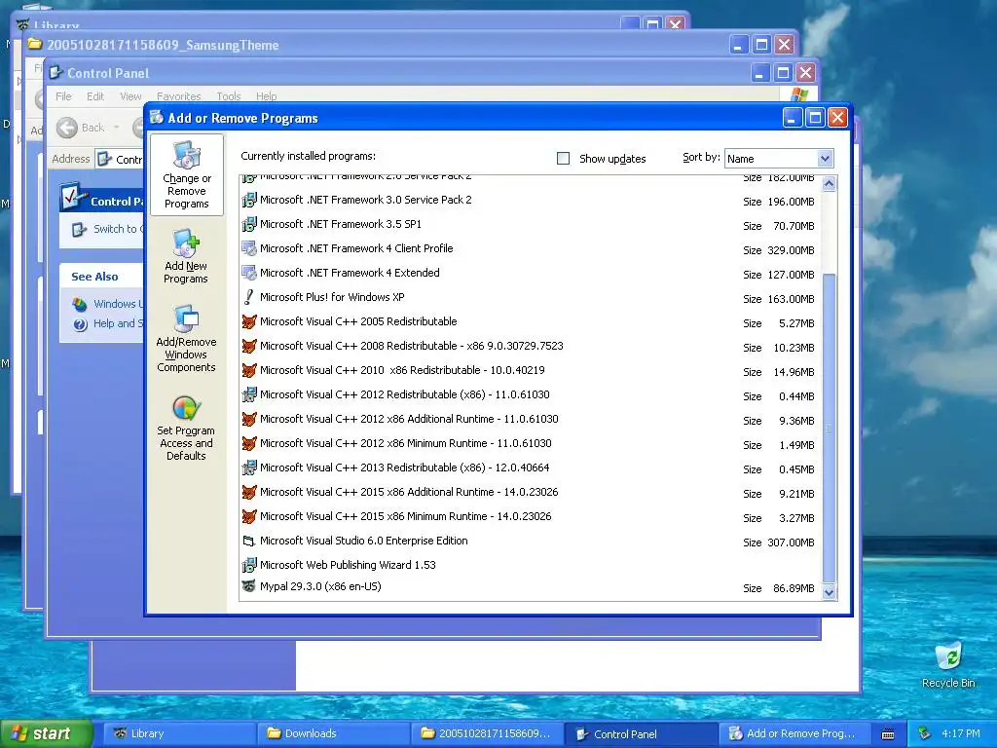Click Visual C++ 2010 x86 Redistributable icon
This screenshot has width=997, height=748.
[249, 371]
